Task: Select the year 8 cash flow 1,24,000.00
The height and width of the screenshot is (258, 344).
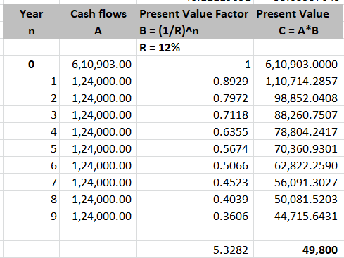Action: [98, 199]
